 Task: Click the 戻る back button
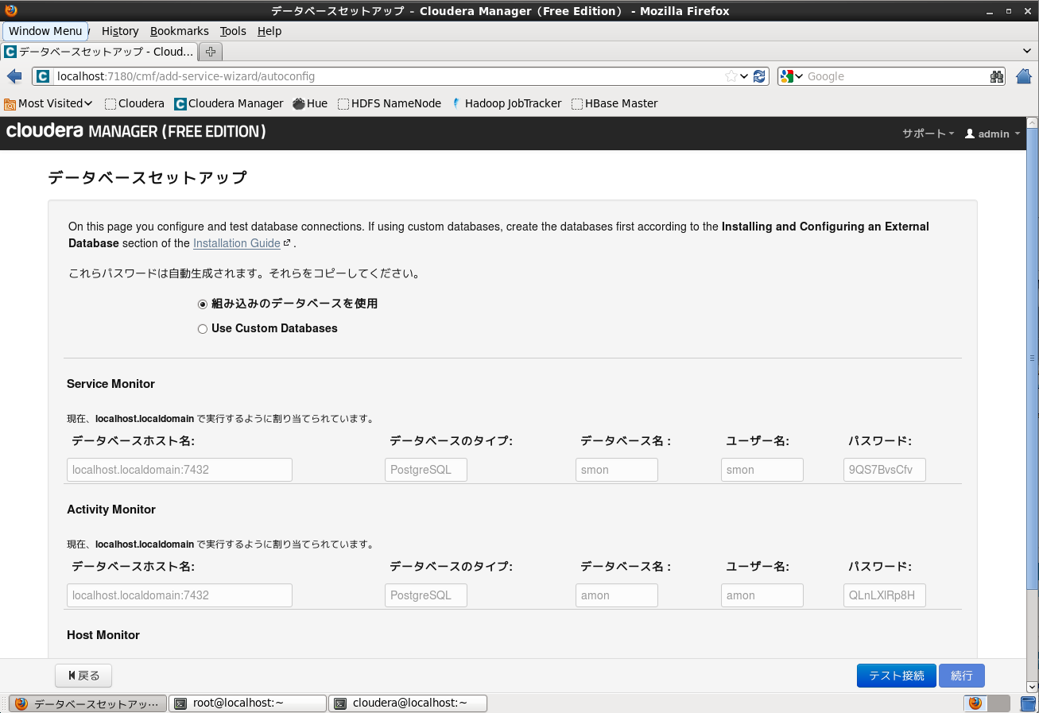(x=83, y=676)
